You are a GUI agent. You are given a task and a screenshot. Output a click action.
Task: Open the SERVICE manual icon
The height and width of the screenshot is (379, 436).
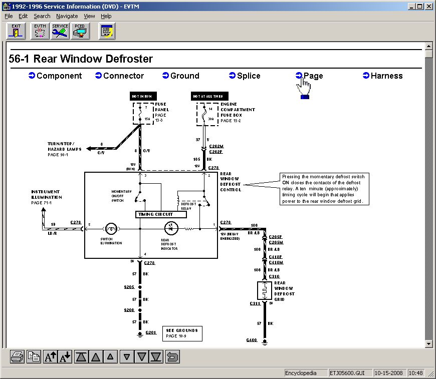click(x=60, y=31)
